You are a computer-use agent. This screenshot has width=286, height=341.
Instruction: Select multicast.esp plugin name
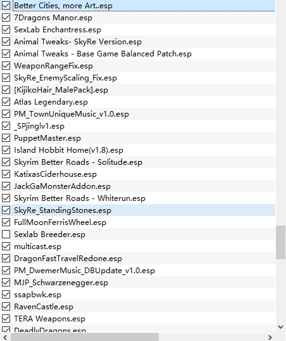tap(37, 246)
